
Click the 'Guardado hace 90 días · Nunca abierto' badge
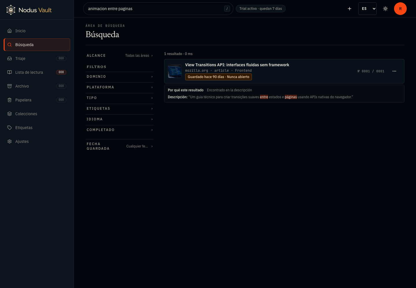tap(218, 77)
